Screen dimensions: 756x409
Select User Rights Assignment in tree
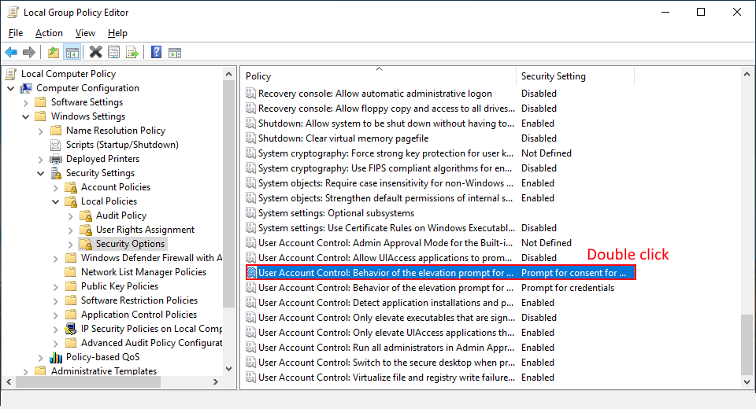point(145,230)
